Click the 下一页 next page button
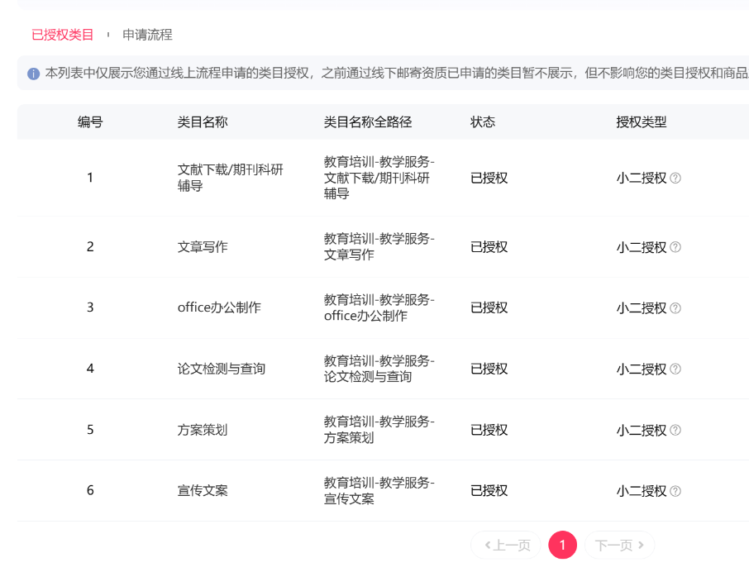Image resolution: width=749 pixels, height=572 pixels. [619, 545]
